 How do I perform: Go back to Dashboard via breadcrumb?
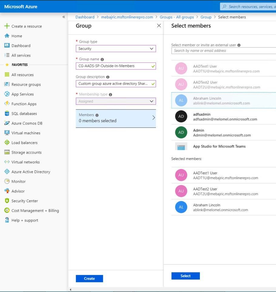(x=85, y=17)
